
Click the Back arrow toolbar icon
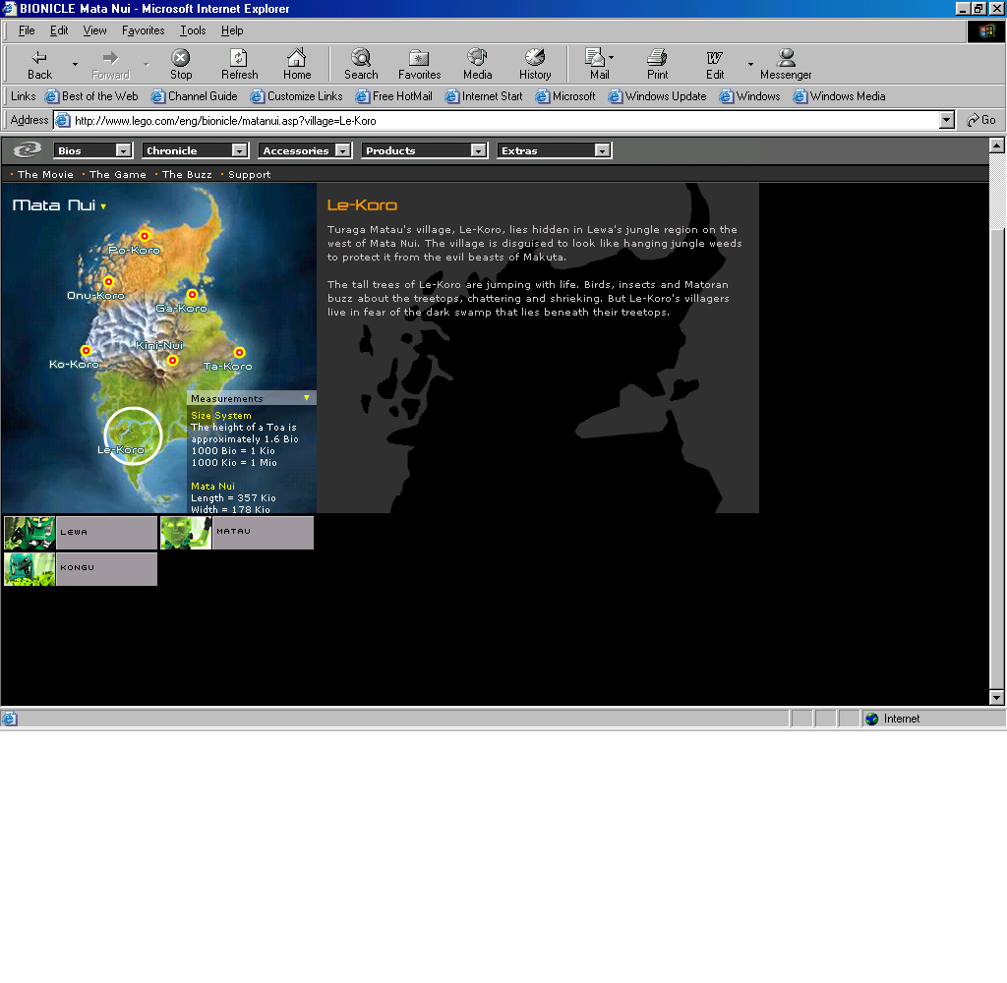(x=39, y=58)
